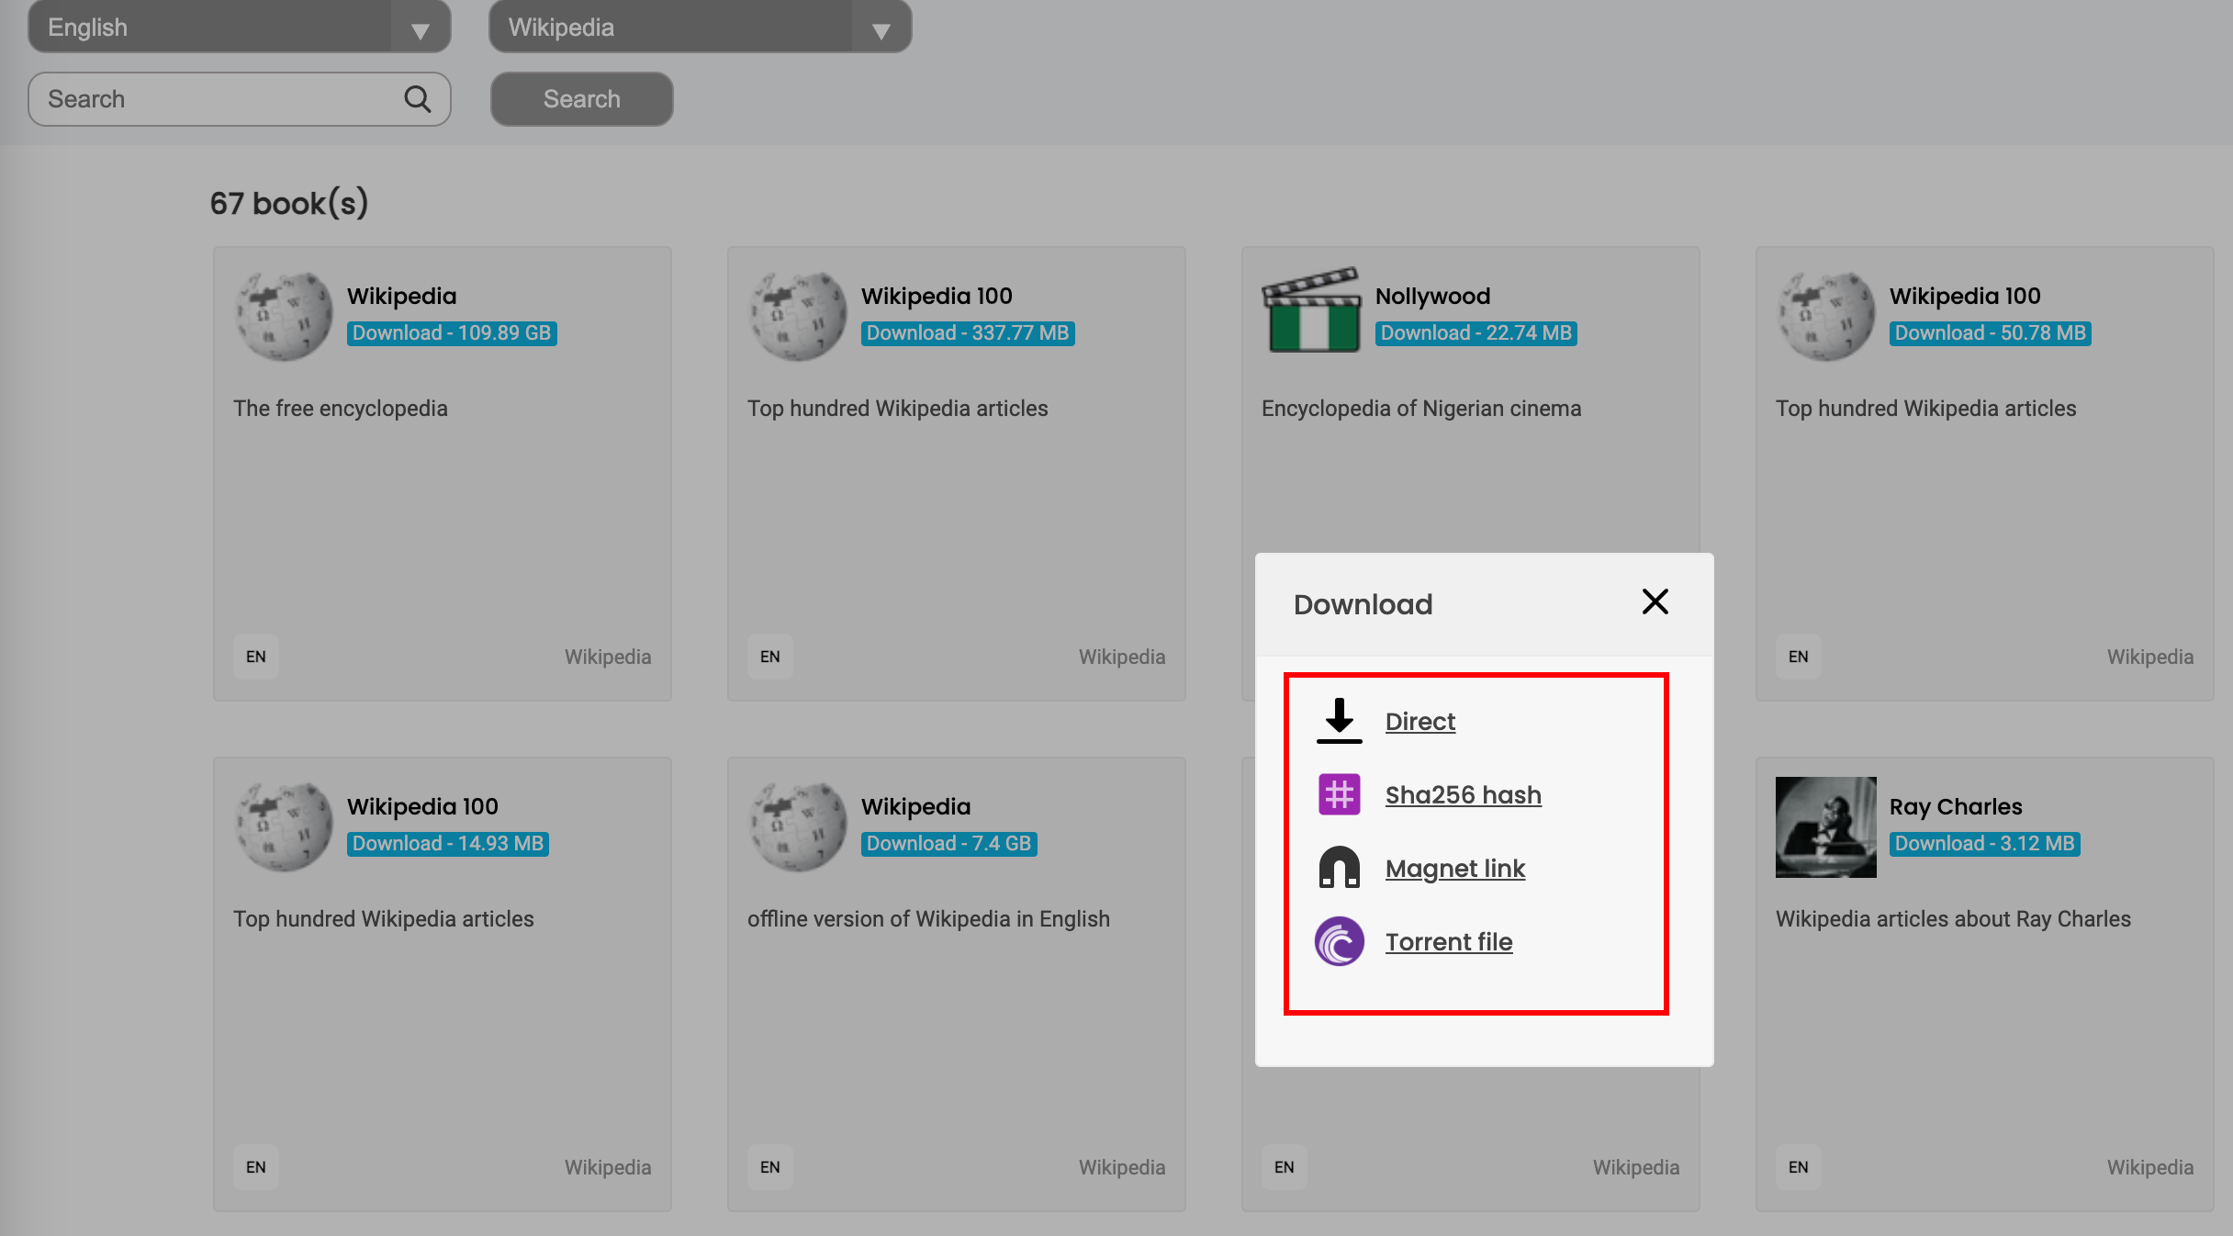2233x1236 pixels.
Task: Click Download - 3.12 MB Ray Charles button
Action: [x=1985, y=844]
